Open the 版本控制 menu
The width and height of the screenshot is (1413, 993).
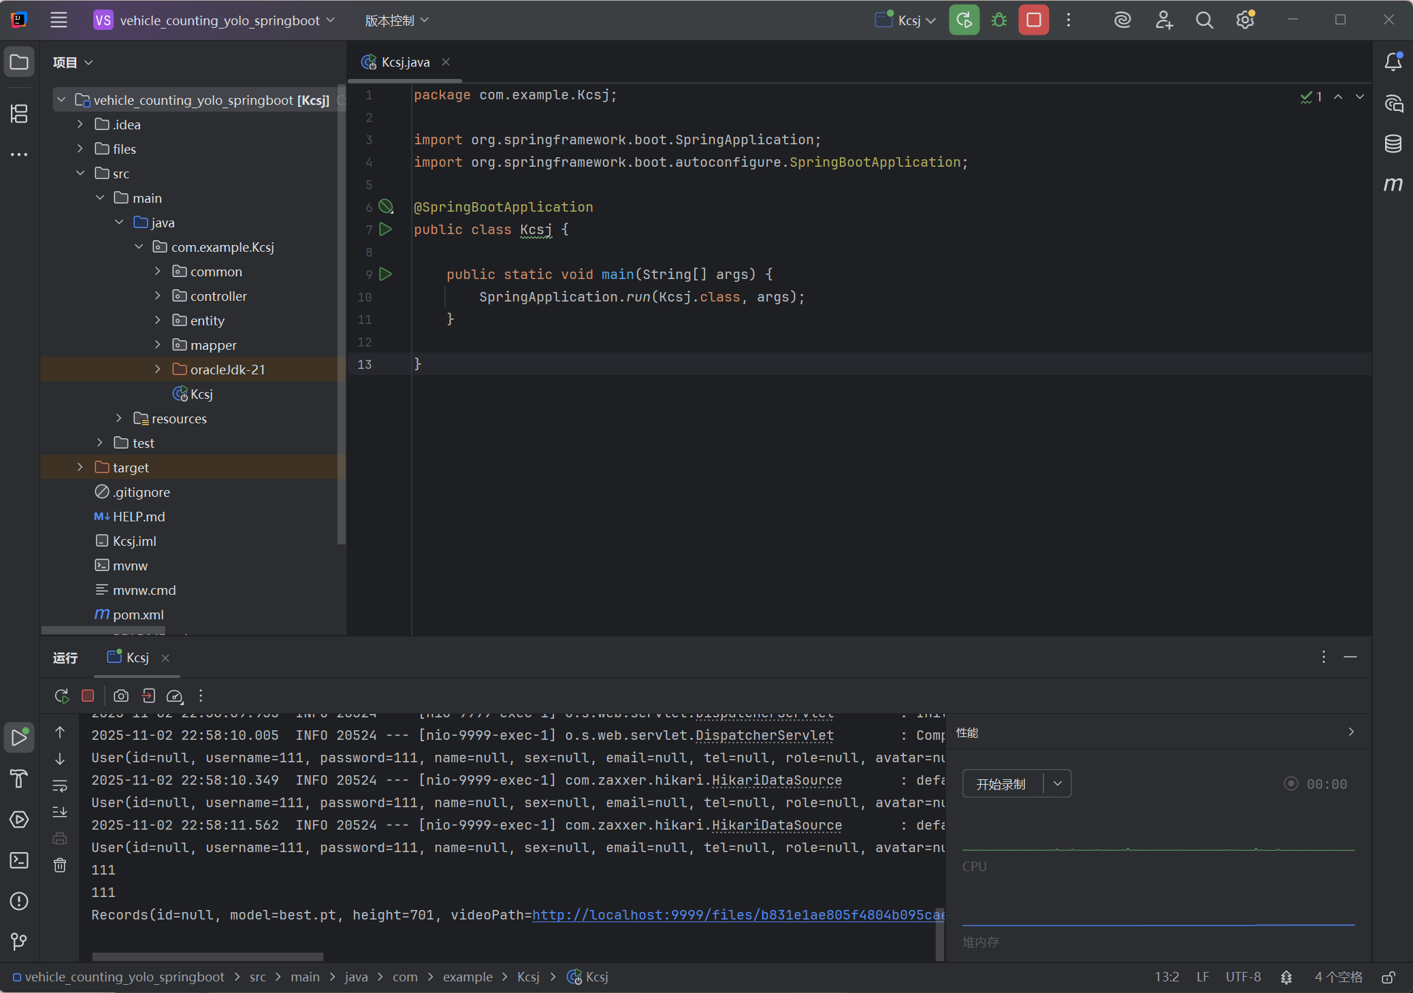pyautogui.click(x=396, y=20)
